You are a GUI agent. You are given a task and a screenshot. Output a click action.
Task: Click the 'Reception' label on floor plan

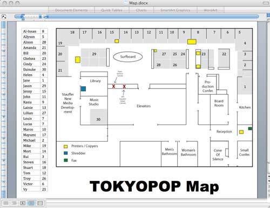click(x=224, y=131)
